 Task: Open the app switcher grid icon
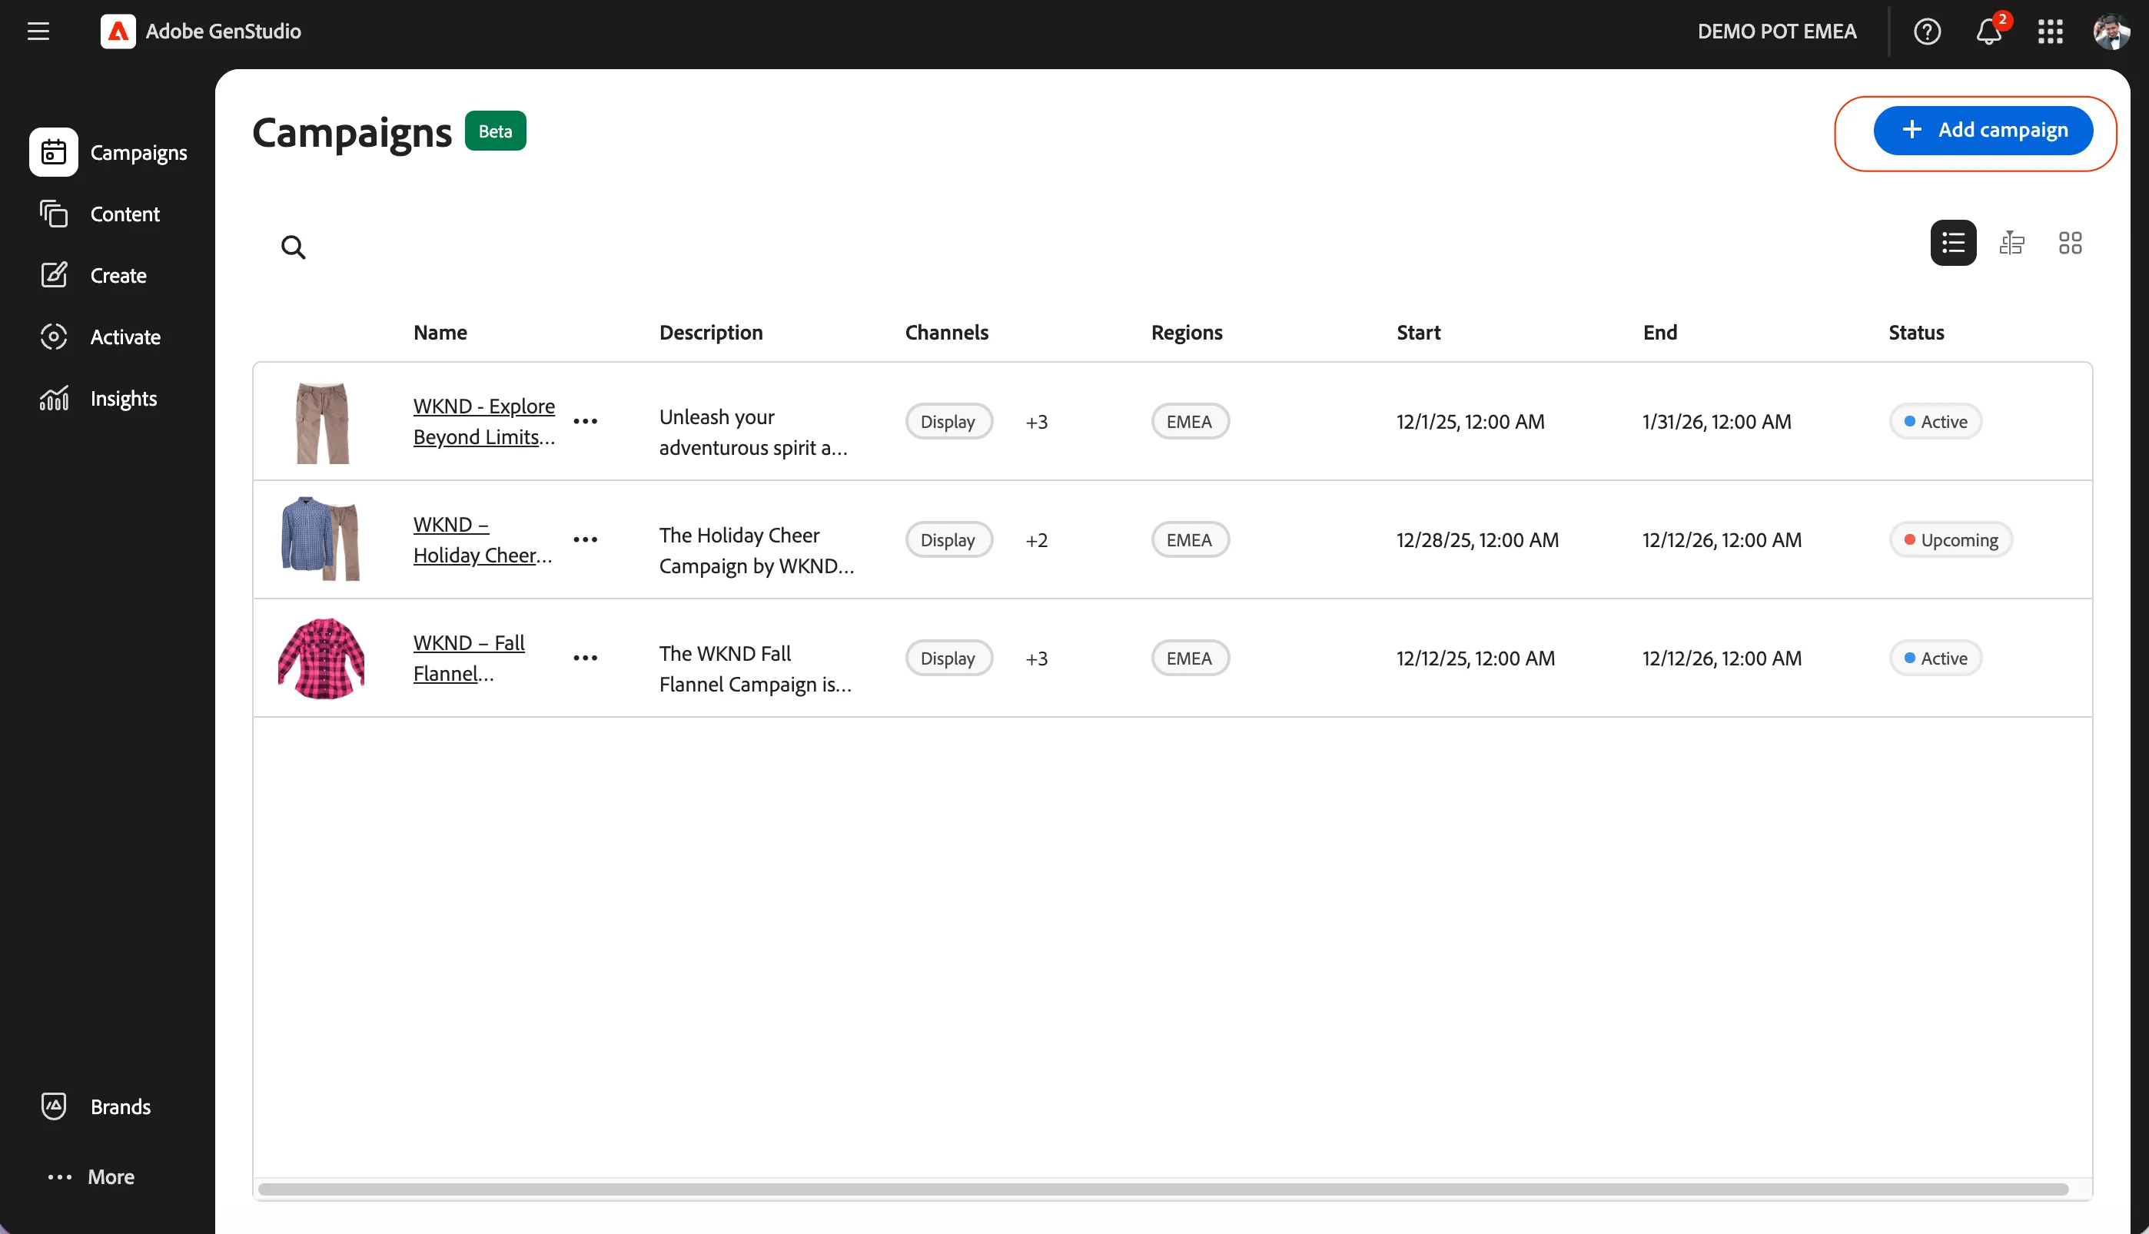(x=2050, y=32)
